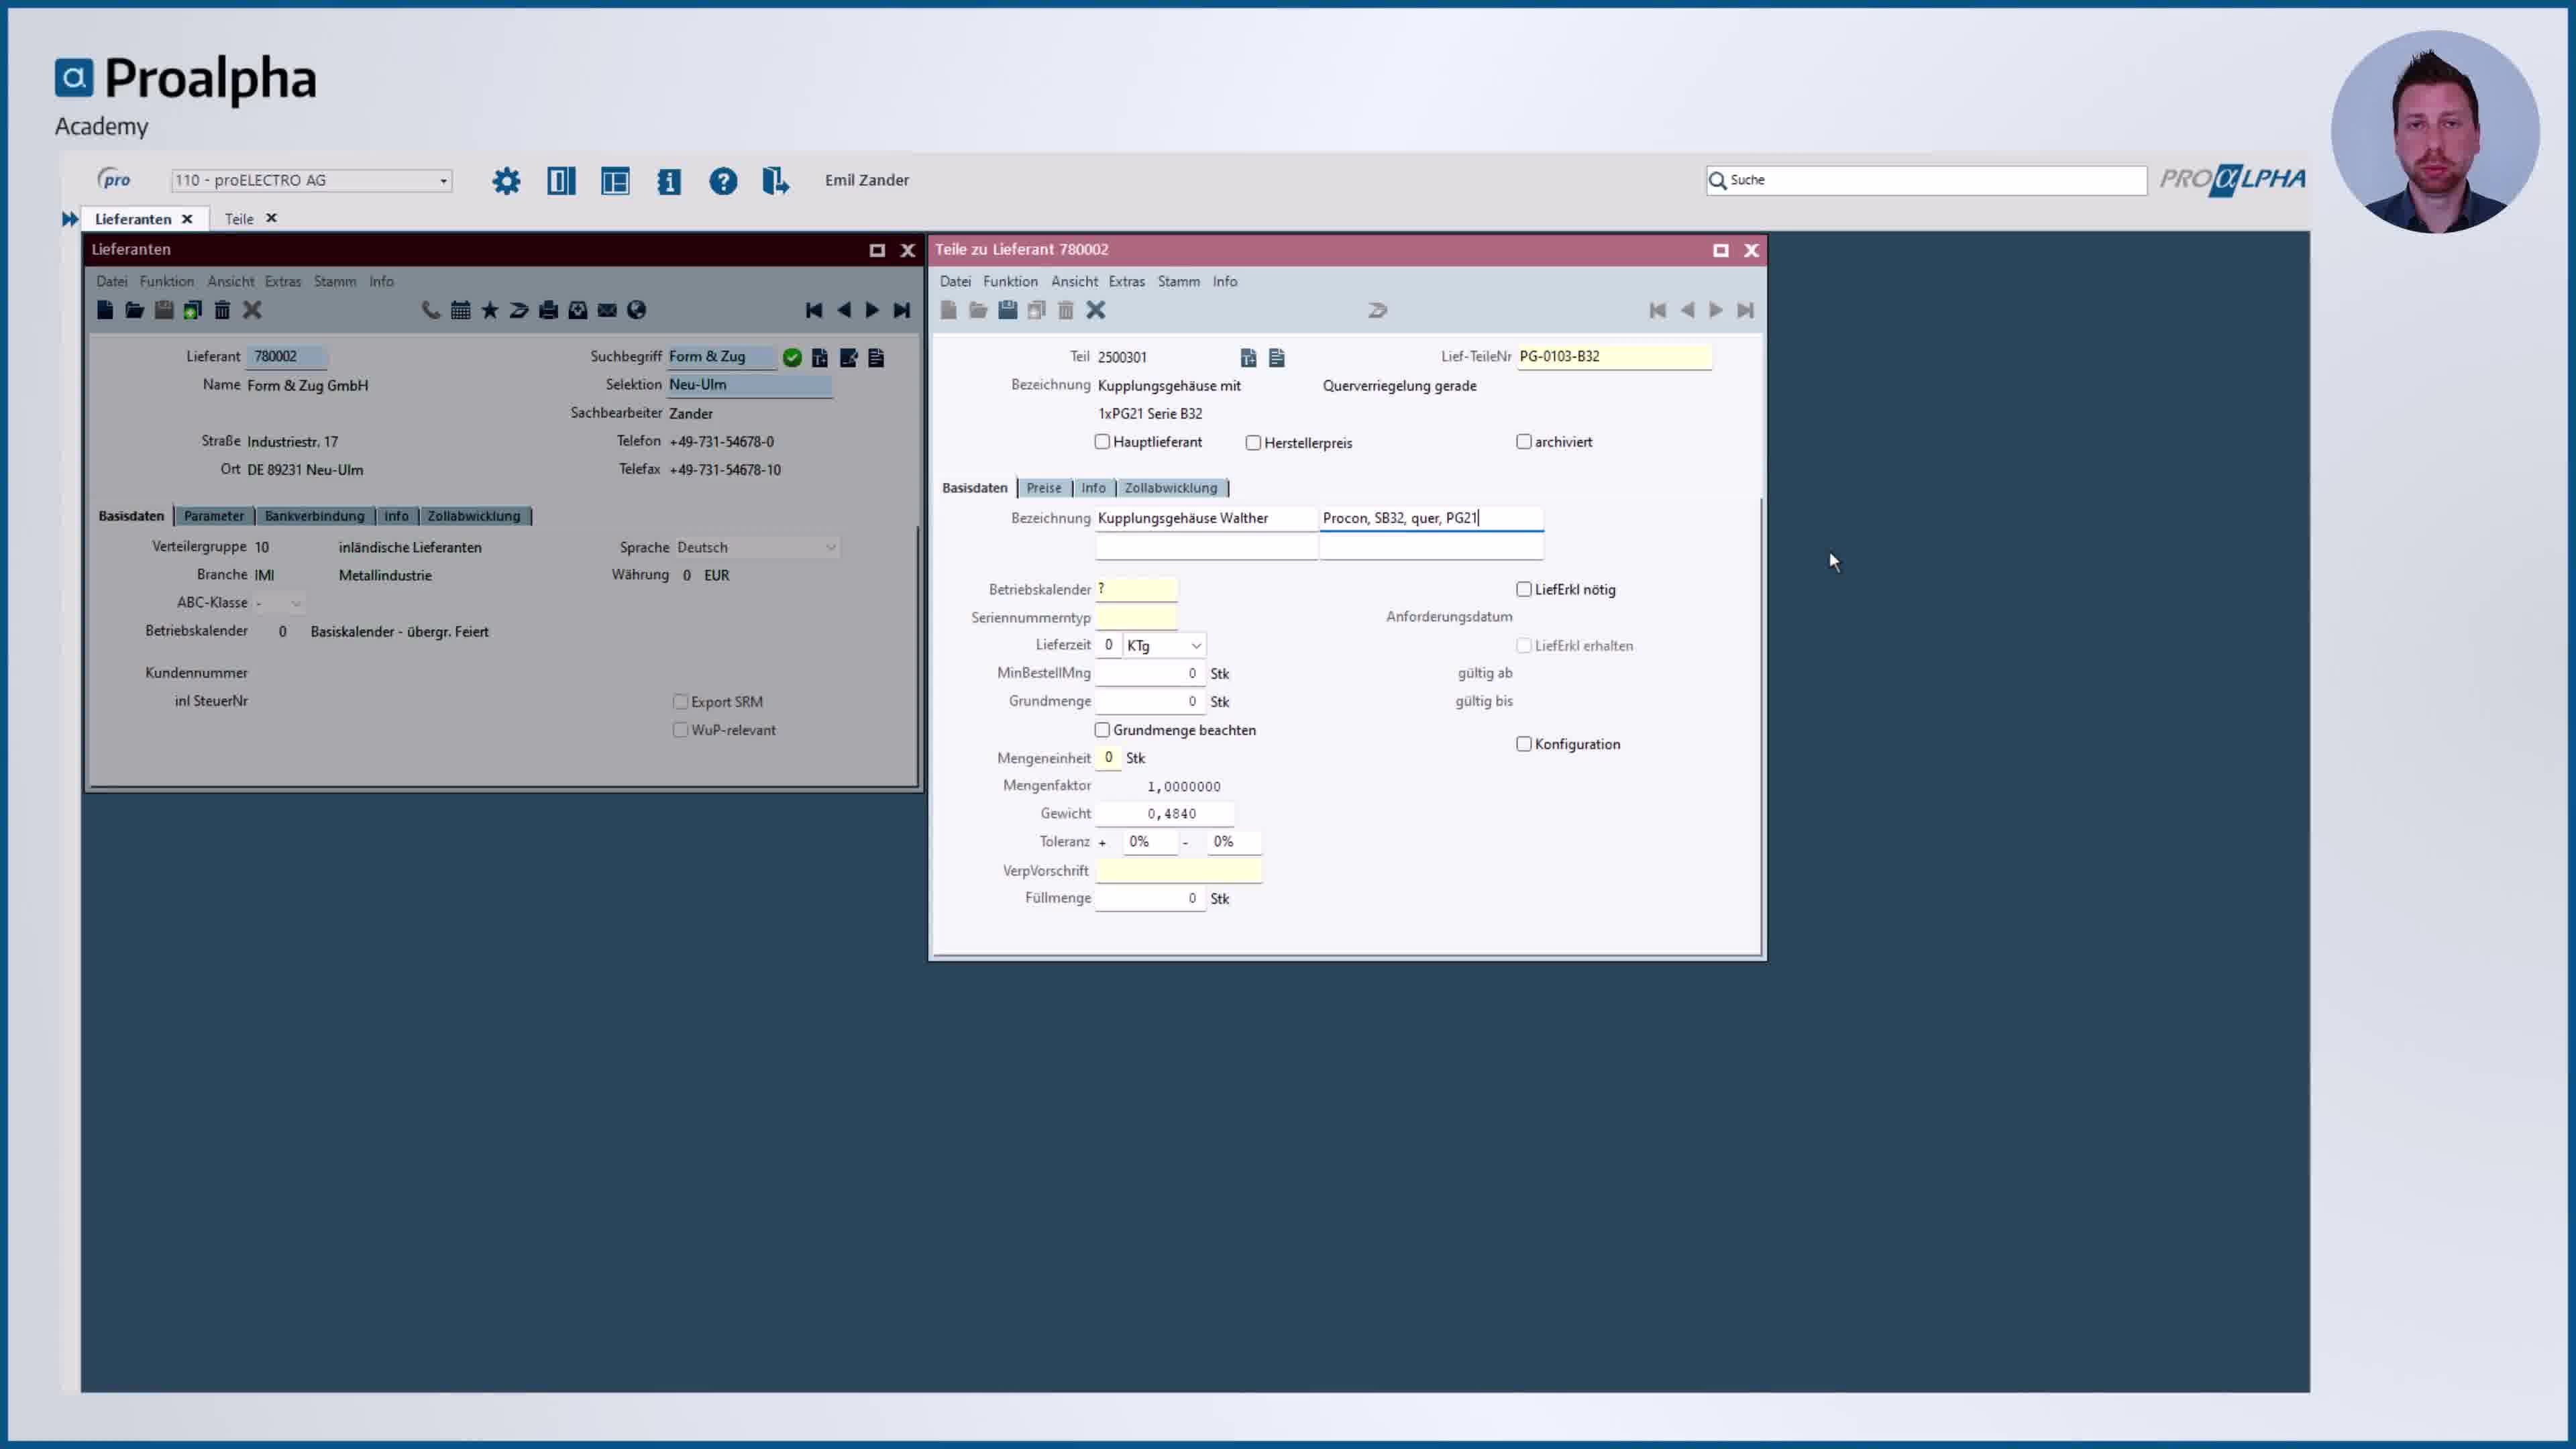Open help with the question mark icon
Screen dimensions: 2576x1449
[723, 181]
